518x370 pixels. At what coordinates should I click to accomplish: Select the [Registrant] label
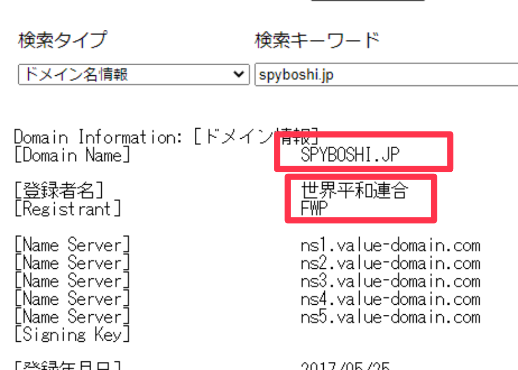click(68, 209)
